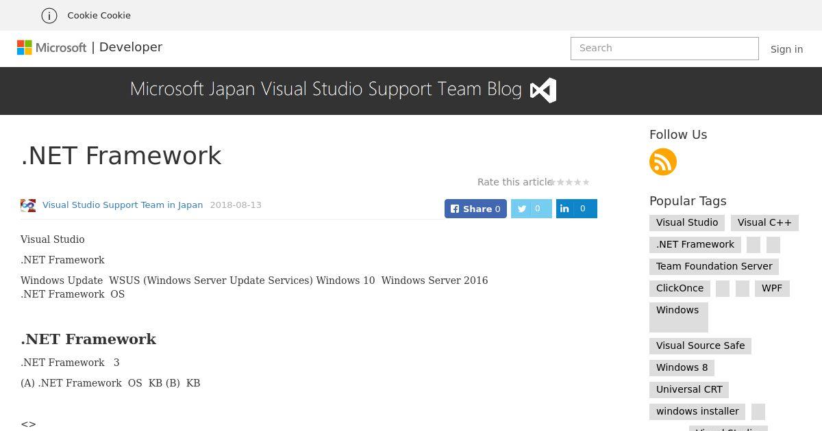Click the RSS feed icon
Screen dimensions: 822x431
(663, 162)
